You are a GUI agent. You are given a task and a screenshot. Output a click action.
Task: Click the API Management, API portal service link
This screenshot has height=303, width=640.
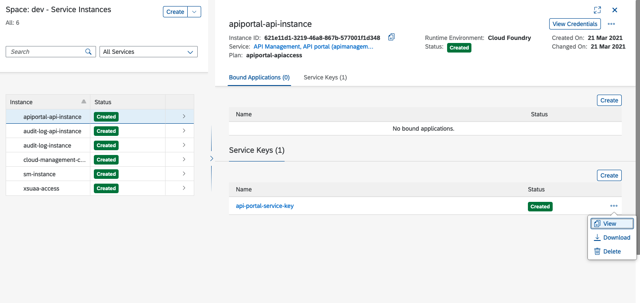click(x=313, y=46)
